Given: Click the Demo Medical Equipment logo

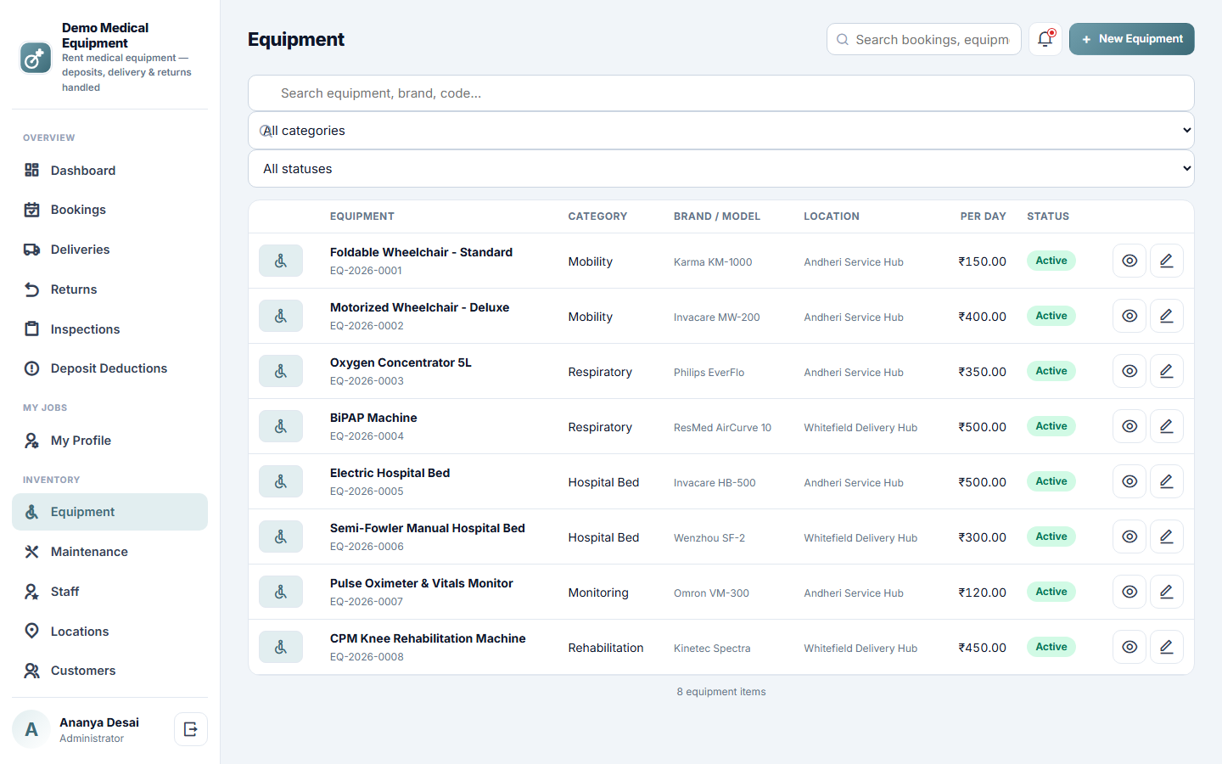Looking at the screenshot, I should coord(36,58).
